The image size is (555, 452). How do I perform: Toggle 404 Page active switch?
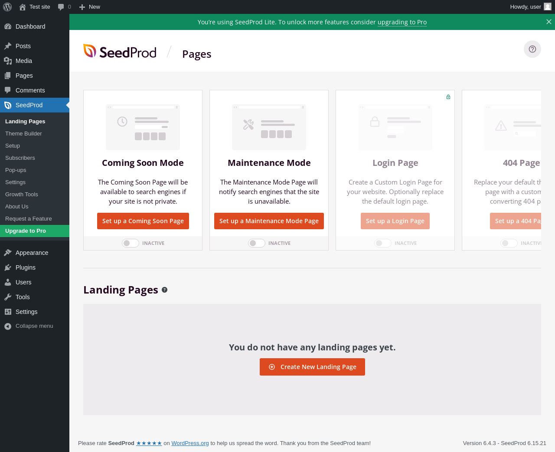click(x=509, y=243)
